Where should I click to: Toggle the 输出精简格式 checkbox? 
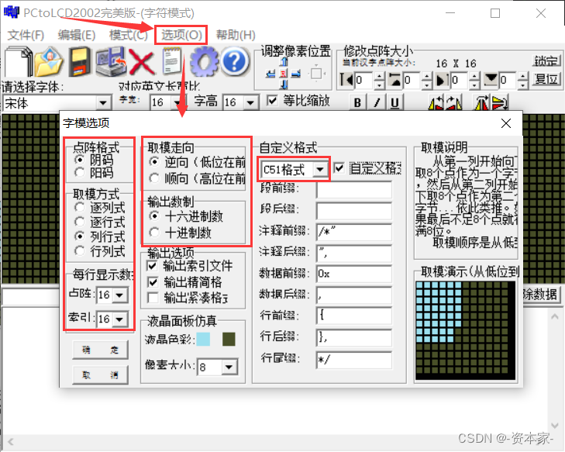pyautogui.click(x=153, y=282)
